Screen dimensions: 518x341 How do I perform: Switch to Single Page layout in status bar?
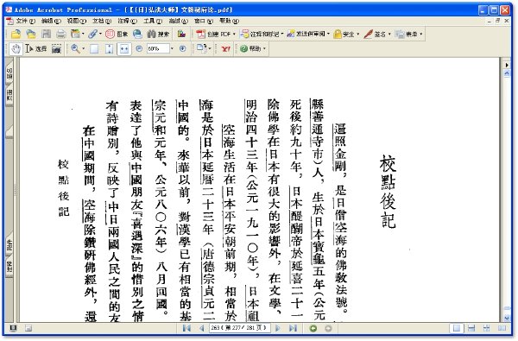click(457, 328)
